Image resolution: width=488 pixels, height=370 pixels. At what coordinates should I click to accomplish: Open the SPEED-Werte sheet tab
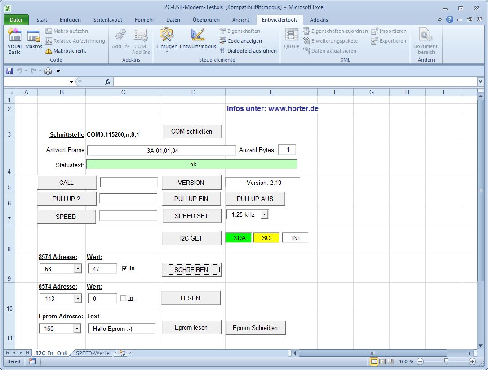[x=93, y=353]
